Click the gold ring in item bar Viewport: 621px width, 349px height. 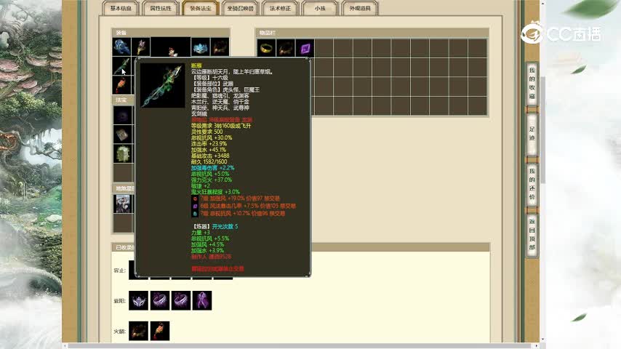point(266,49)
